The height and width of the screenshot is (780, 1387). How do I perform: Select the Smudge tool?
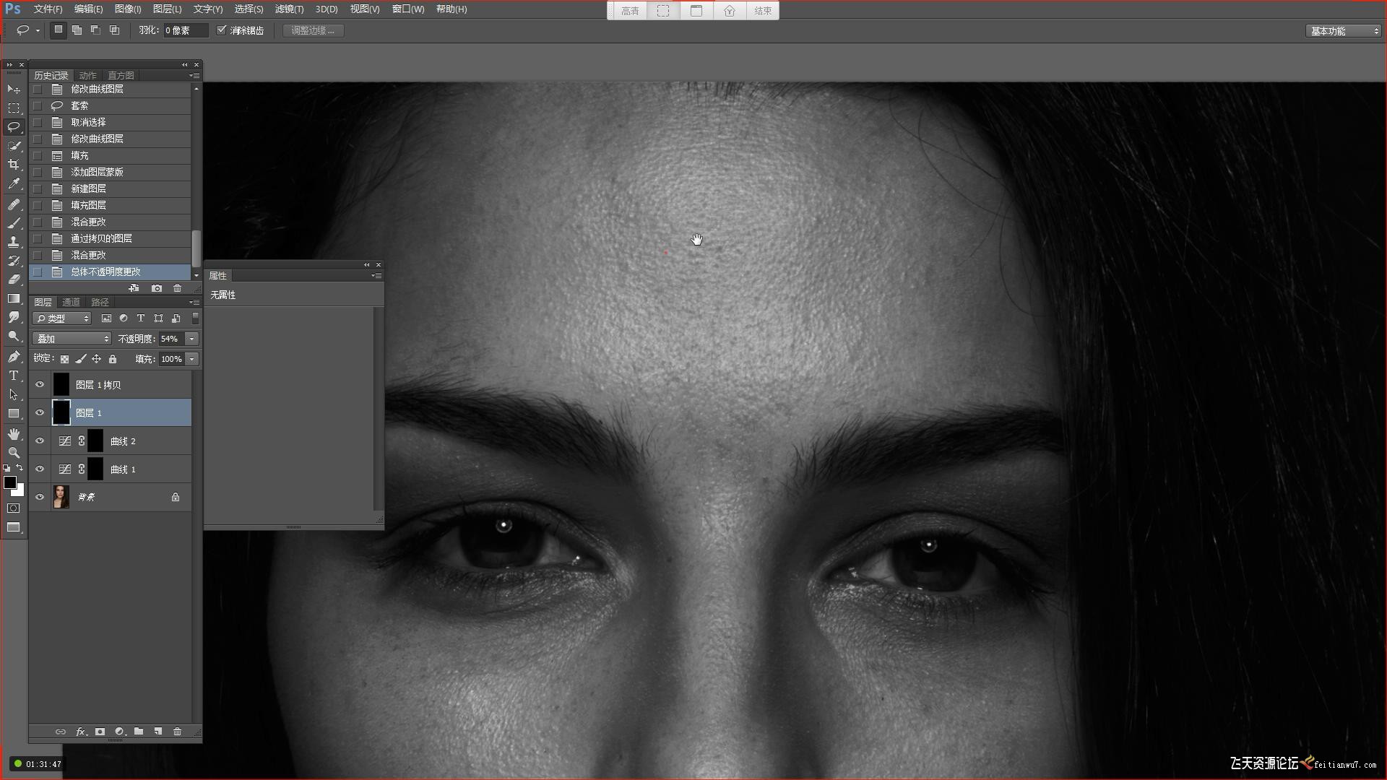(x=14, y=317)
